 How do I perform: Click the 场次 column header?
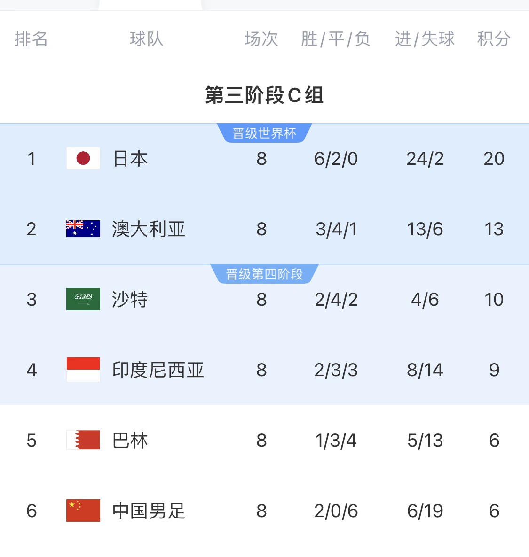point(261,39)
